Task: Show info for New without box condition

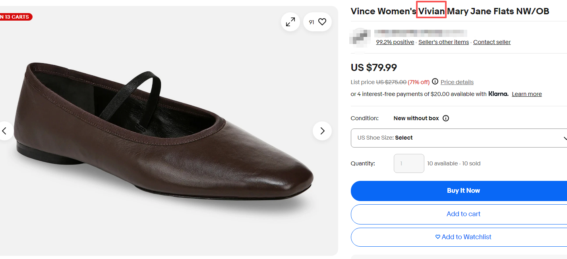Action: point(446,118)
